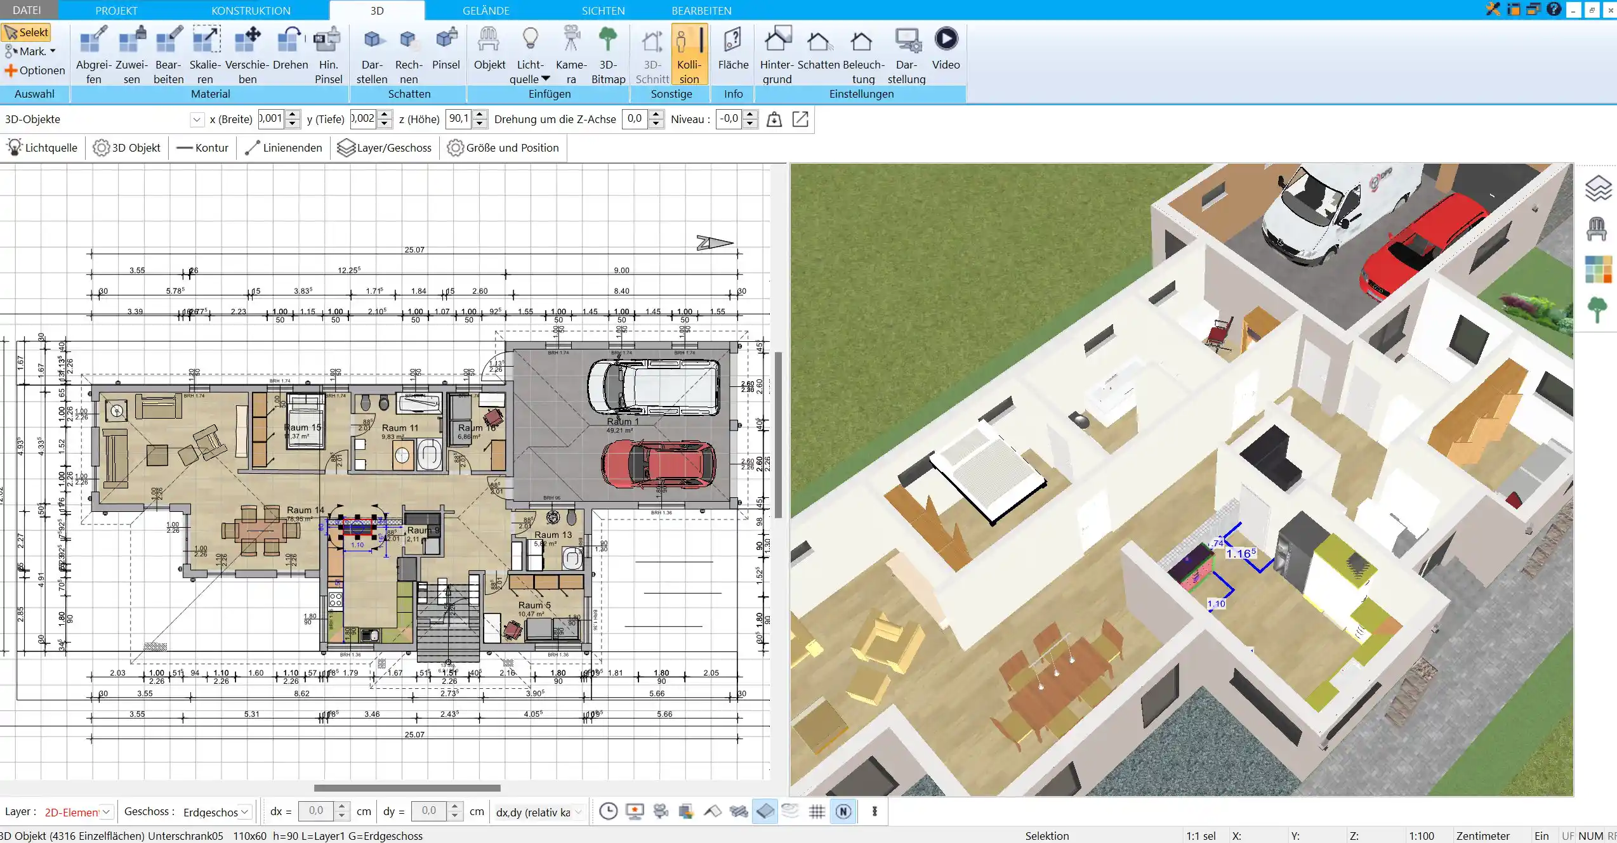Toggle the highlighted floor slab visibility icon
Image resolution: width=1617 pixels, height=843 pixels.
765,811
